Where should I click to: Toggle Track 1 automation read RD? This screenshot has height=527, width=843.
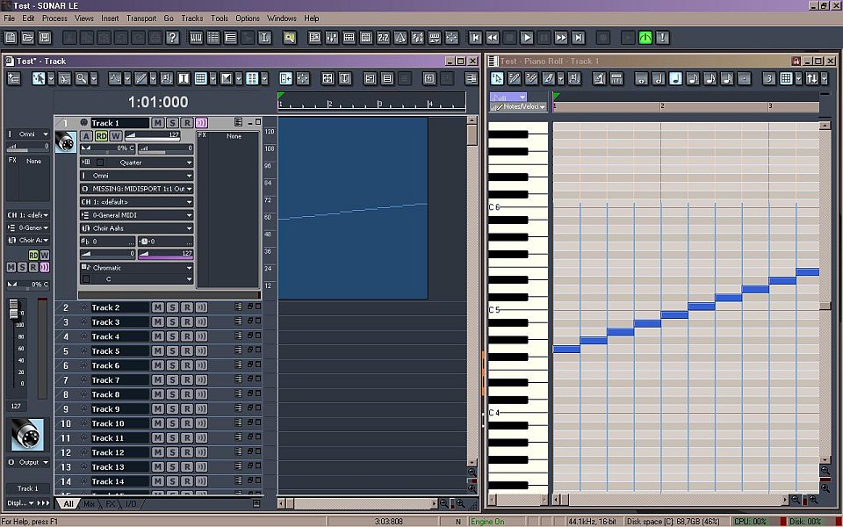(101, 136)
